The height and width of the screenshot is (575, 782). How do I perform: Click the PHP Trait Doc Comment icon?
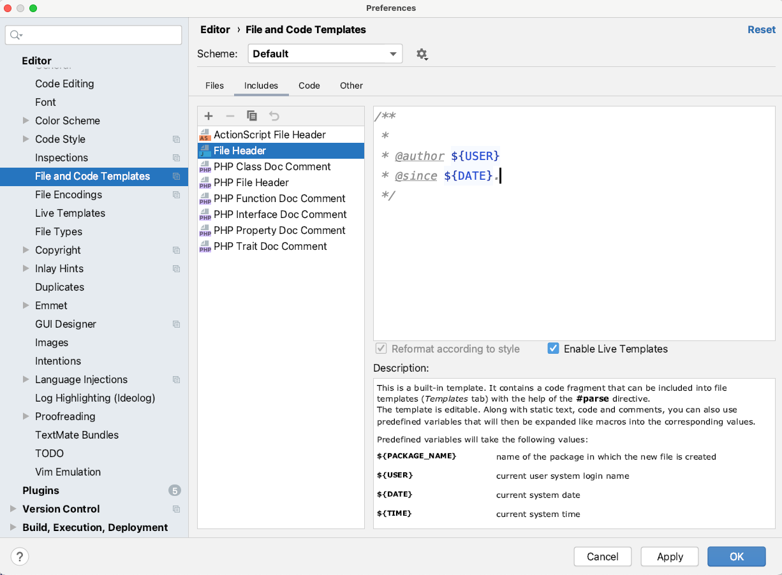click(x=205, y=246)
